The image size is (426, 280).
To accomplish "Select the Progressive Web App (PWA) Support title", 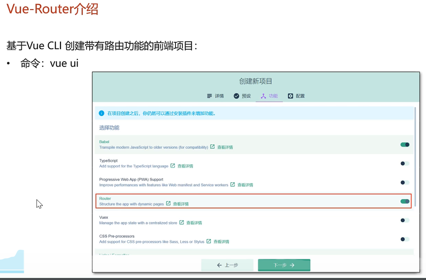I will tap(131, 180).
